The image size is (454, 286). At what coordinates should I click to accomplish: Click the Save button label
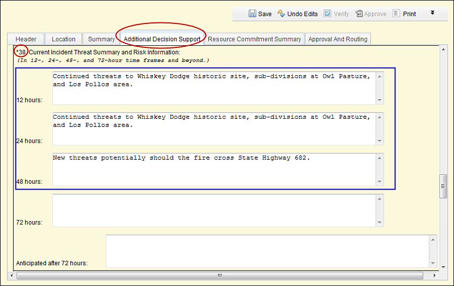pos(265,14)
